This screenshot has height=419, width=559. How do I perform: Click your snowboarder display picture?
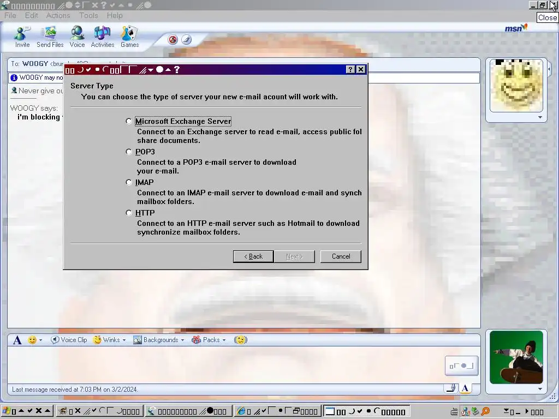click(516, 357)
